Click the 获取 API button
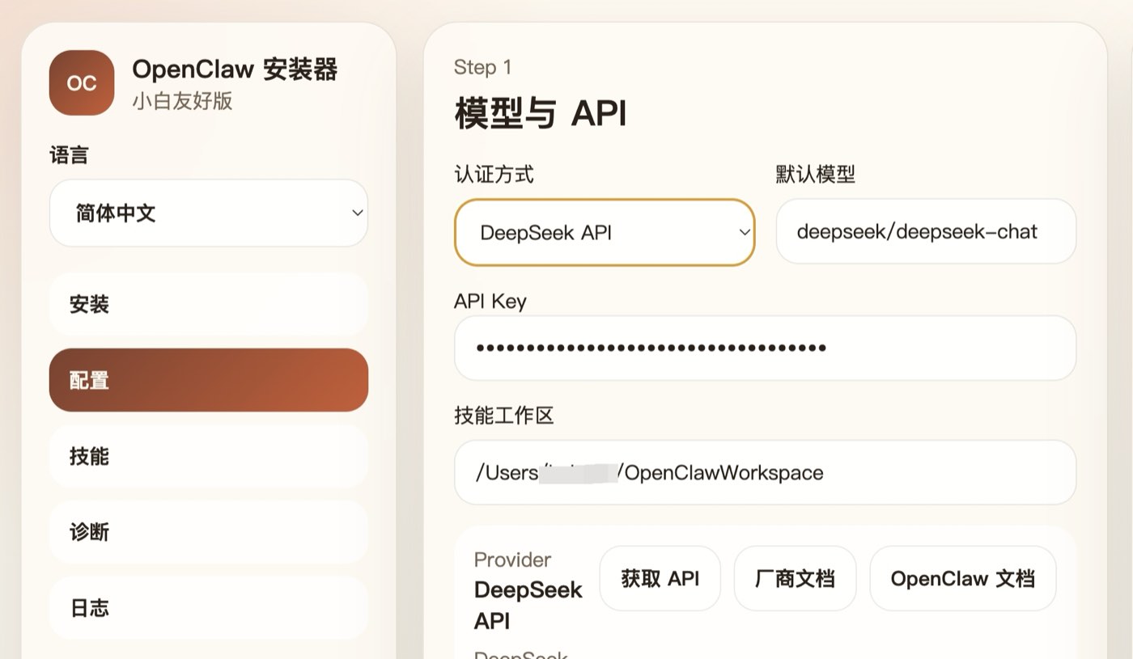The width and height of the screenshot is (1133, 659). (x=660, y=578)
